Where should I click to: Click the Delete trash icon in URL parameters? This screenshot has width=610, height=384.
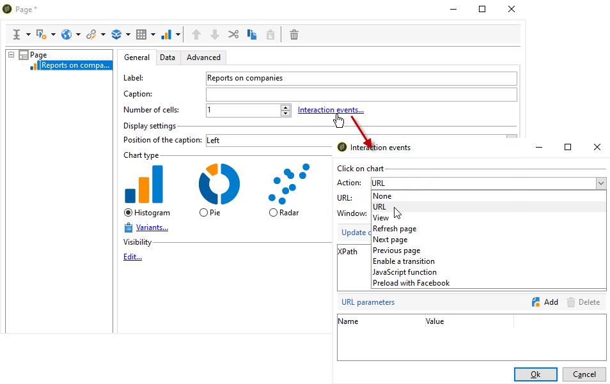(x=571, y=302)
